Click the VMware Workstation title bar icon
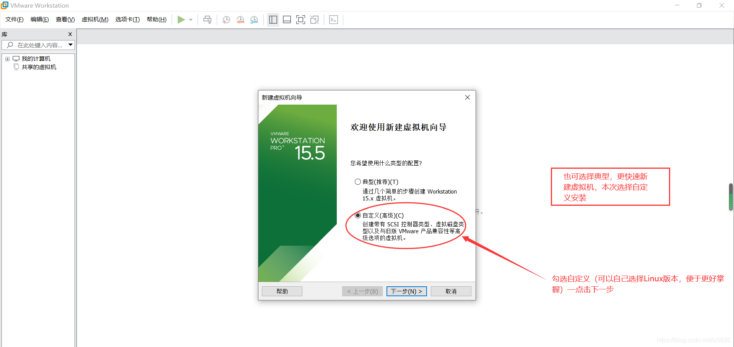This screenshot has height=347, width=734. pos(5,5)
